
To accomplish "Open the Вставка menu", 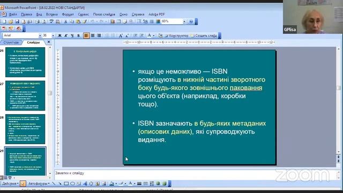I will [x=51, y=14].
